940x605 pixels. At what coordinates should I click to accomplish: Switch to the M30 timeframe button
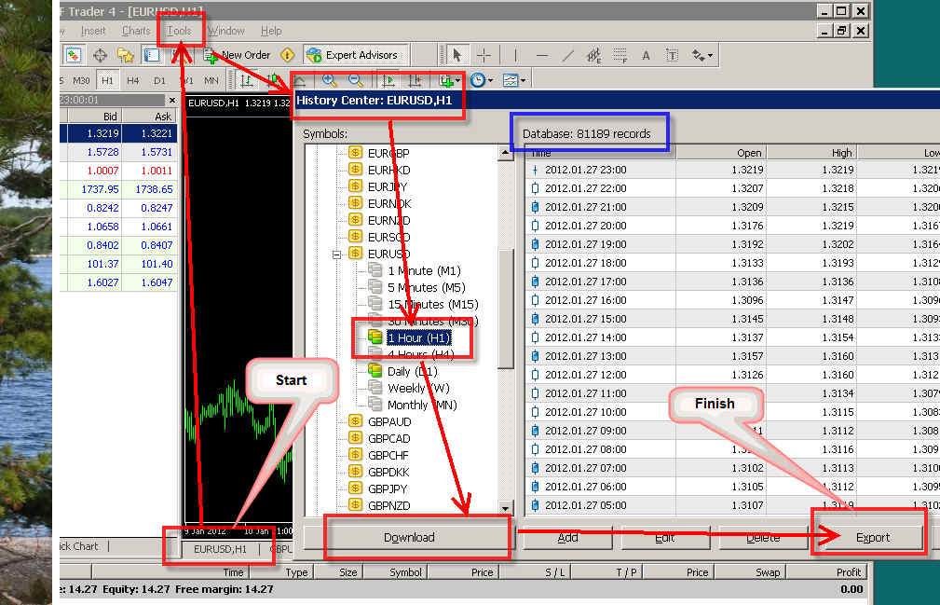(81, 81)
